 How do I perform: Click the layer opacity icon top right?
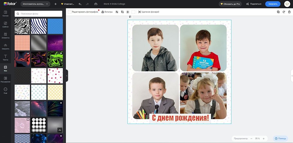click(278, 12)
